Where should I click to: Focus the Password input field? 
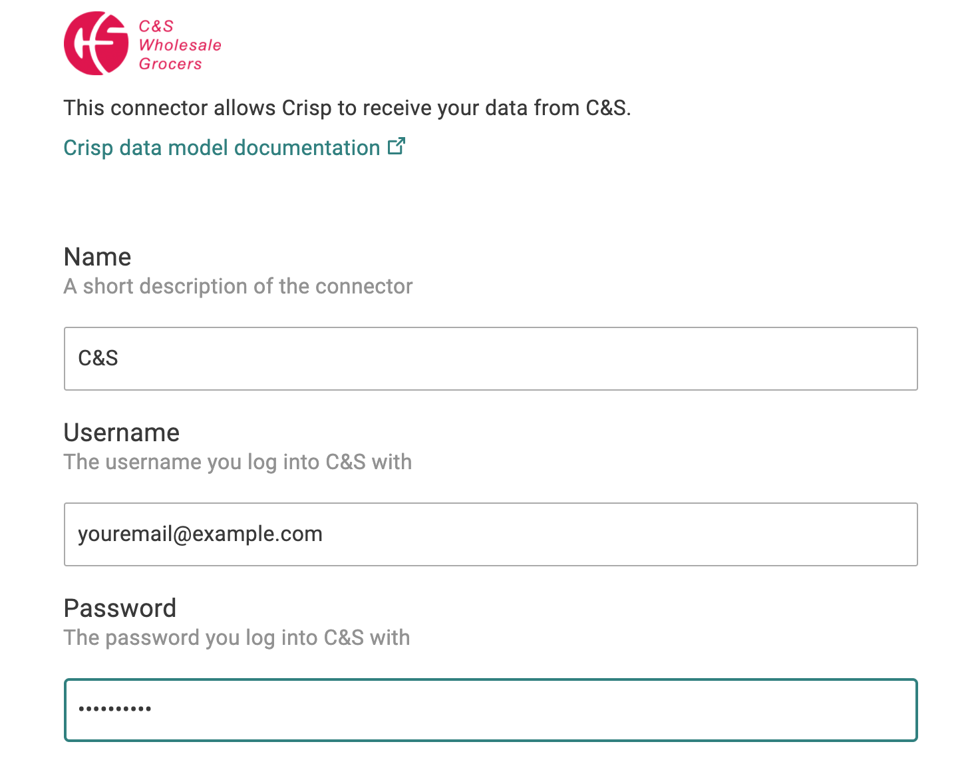coord(491,710)
